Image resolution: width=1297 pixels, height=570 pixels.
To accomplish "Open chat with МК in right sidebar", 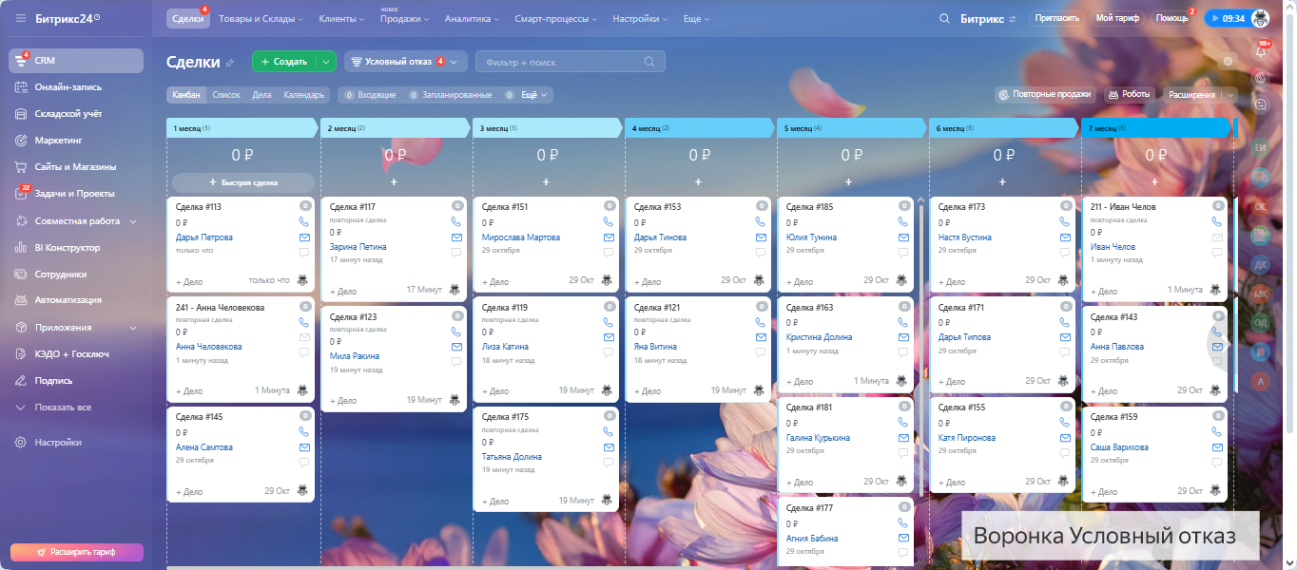I will point(1262,294).
